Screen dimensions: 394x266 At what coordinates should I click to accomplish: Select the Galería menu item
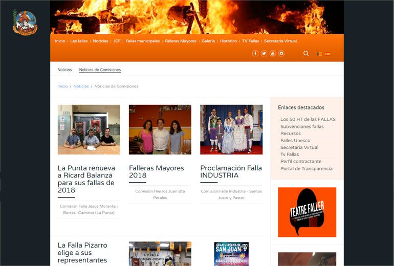208,41
